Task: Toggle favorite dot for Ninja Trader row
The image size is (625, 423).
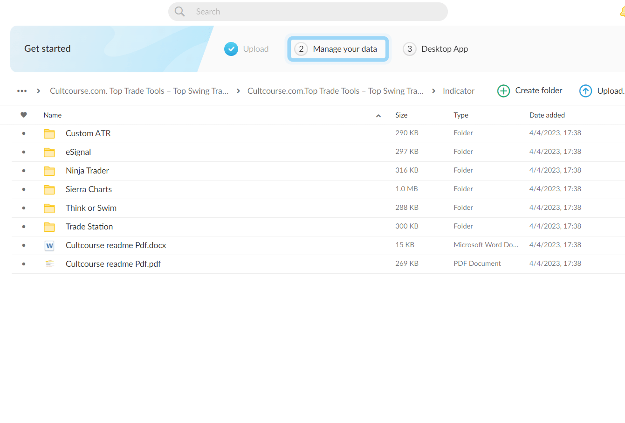Action: click(24, 171)
